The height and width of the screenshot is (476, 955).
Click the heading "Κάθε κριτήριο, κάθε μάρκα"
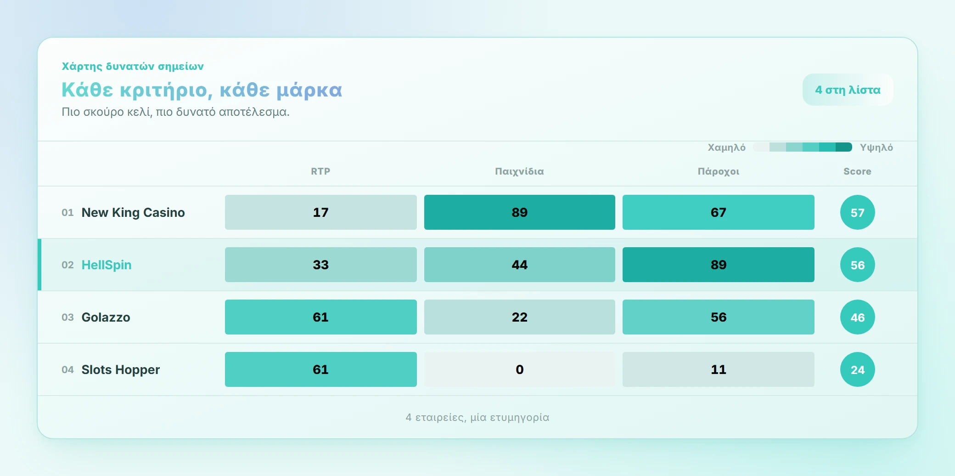(202, 90)
